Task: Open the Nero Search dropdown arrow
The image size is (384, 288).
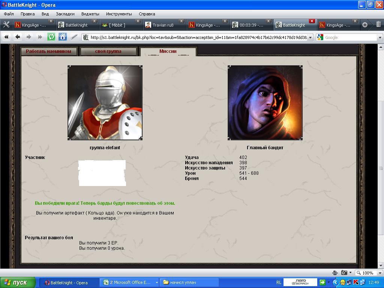Action: tap(328, 283)
